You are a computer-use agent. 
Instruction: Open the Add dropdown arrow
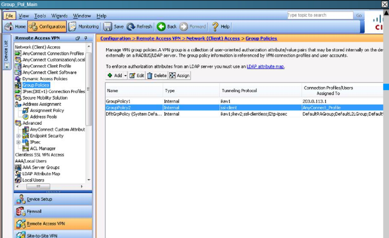click(x=125, y=76)
